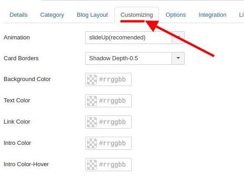Click the Background Color swatch

(92, 80)
